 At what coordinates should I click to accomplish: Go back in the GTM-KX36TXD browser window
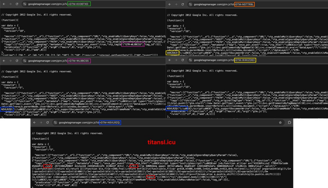pos(4,4)
